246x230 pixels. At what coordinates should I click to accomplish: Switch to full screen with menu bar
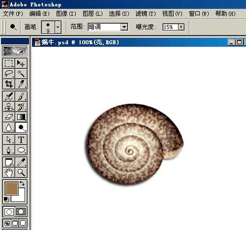(15, 223)
